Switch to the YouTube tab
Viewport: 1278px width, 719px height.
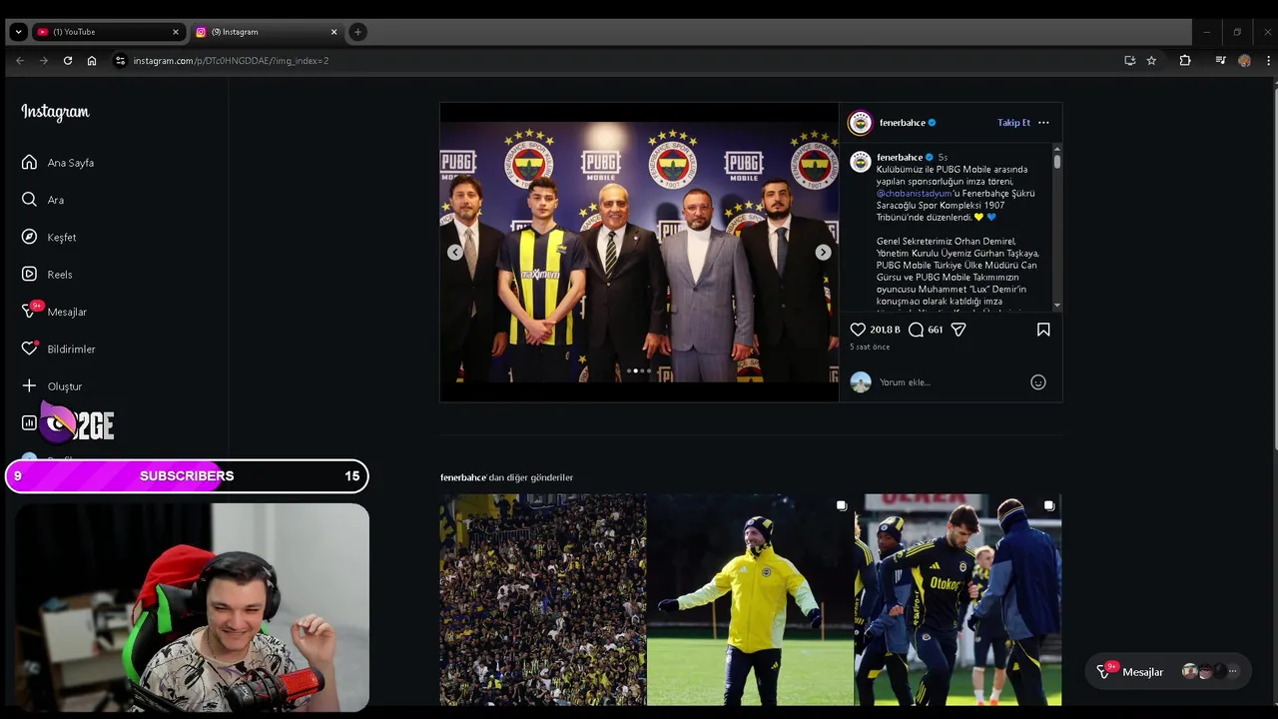point(108,32)
